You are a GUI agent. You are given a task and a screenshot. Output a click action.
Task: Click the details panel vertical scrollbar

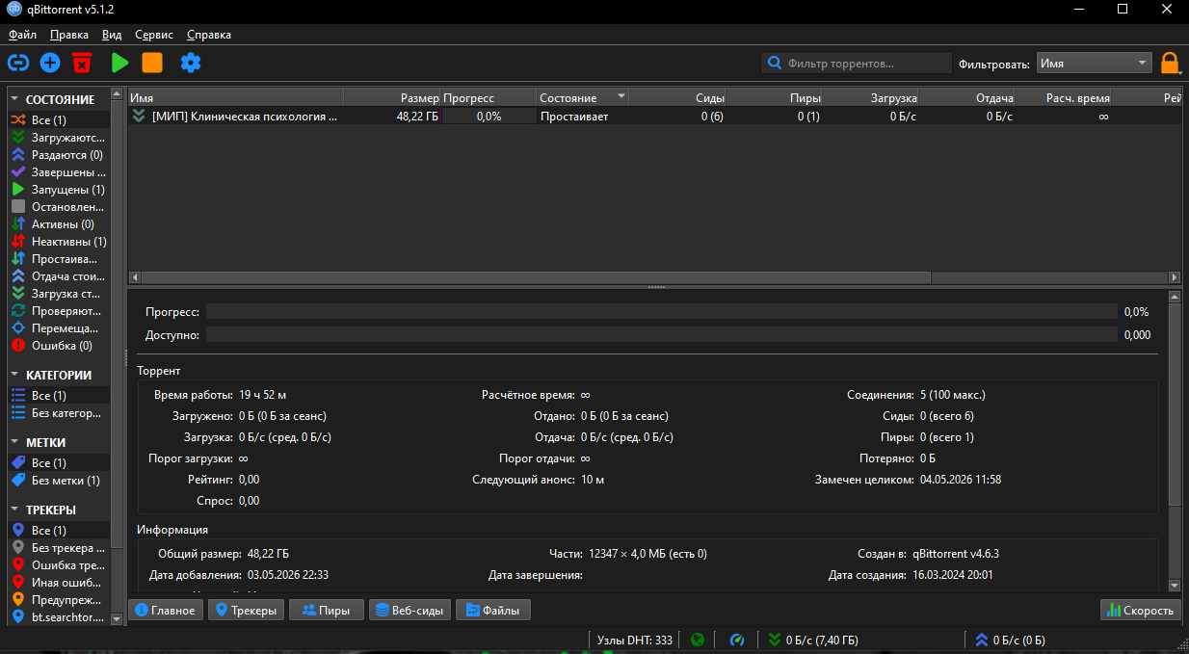click(1174, 403)
